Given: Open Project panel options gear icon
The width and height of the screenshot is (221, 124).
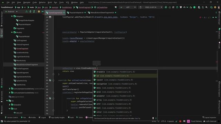Looking at the screenshot, I should 39,11.
